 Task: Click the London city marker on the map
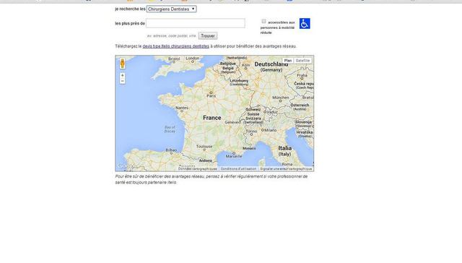point(193,61)
